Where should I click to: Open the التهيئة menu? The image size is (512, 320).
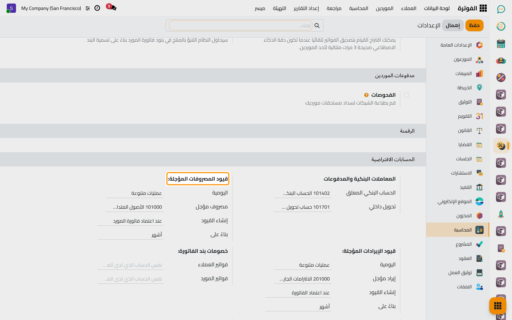(279, 8)
